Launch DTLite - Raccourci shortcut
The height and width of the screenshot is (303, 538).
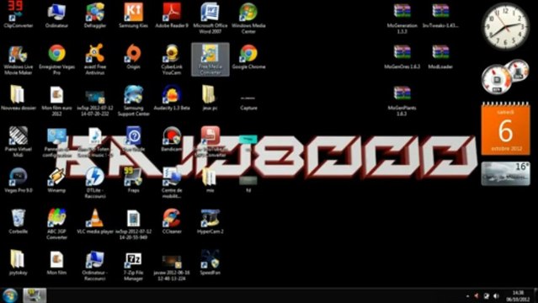click(95, 183)
